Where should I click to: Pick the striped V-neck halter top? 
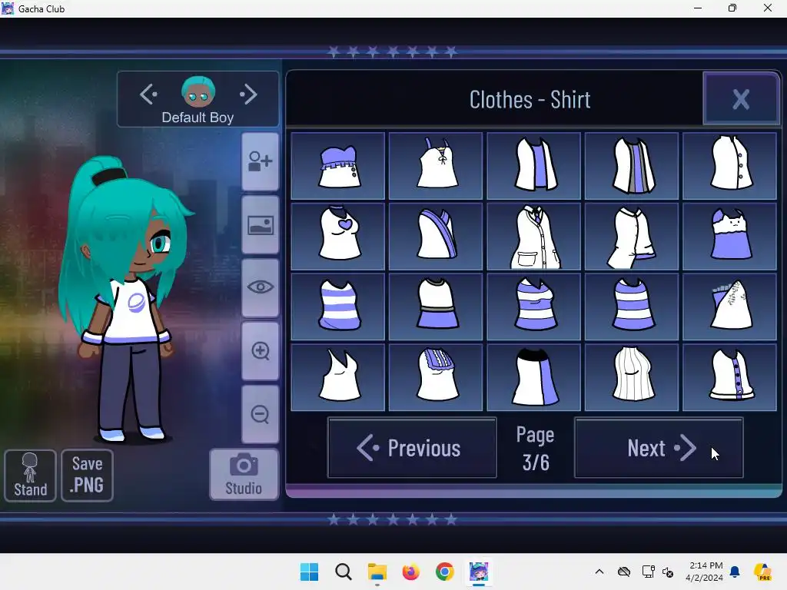click(x=534, y=307)
